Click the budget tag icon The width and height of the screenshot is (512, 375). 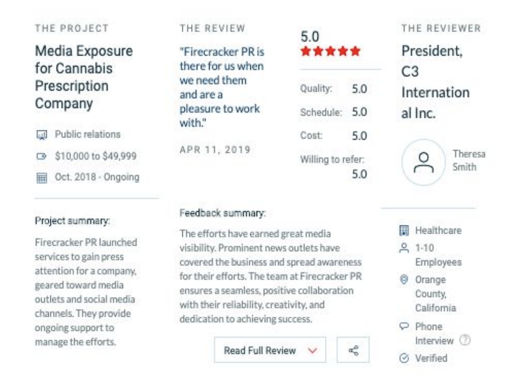[42, 156]
